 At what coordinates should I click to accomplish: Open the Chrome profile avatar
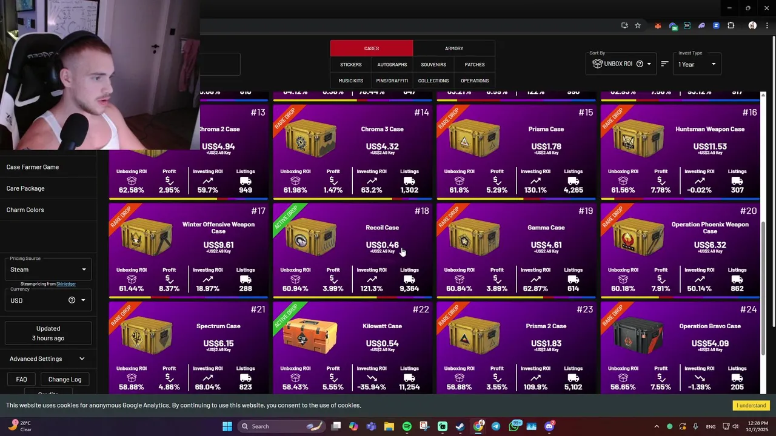(752, 25)
